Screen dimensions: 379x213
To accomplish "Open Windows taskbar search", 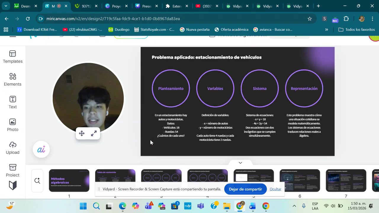I will (96, 206).
